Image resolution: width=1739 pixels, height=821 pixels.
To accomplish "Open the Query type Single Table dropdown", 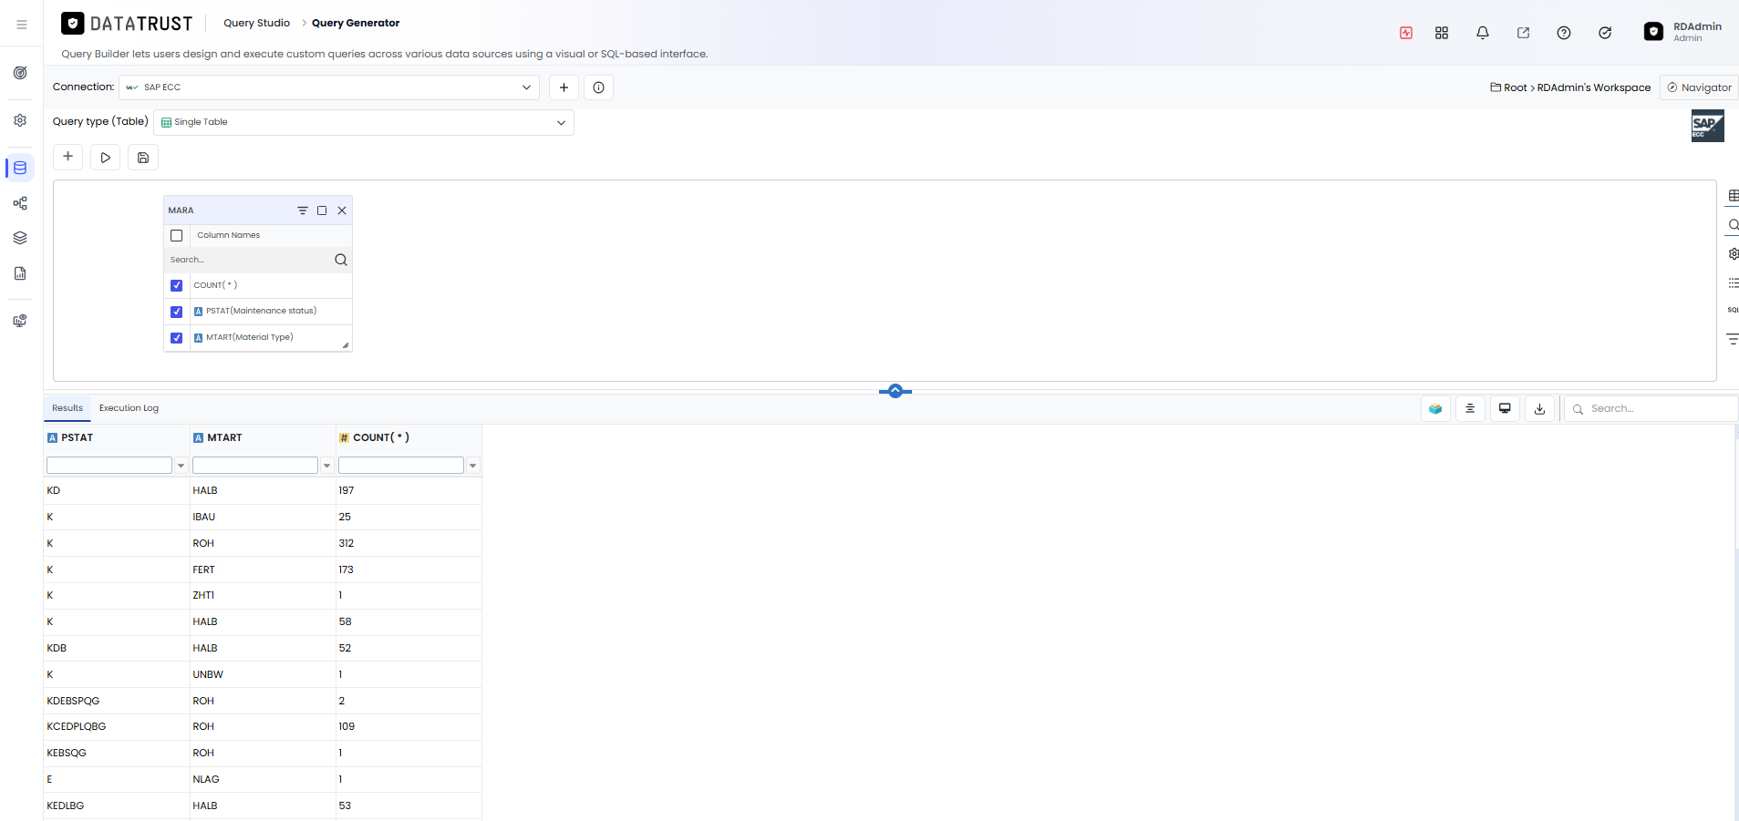I will click(x=364, y=122).
